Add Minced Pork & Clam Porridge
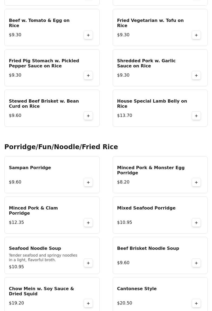The width and height of the screenshot is (212, 311). pyautogui.click(x=88, y=222)
